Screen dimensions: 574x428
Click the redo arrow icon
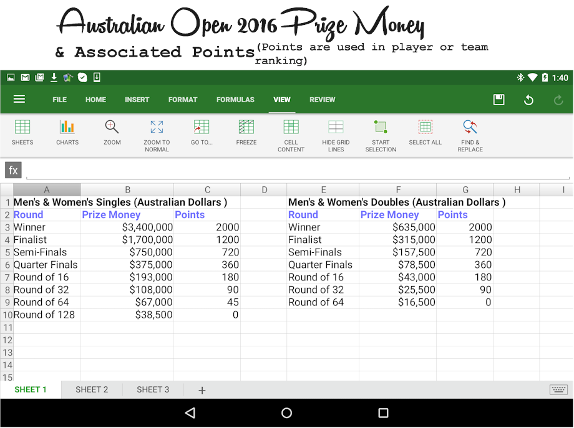coord(558,100)
